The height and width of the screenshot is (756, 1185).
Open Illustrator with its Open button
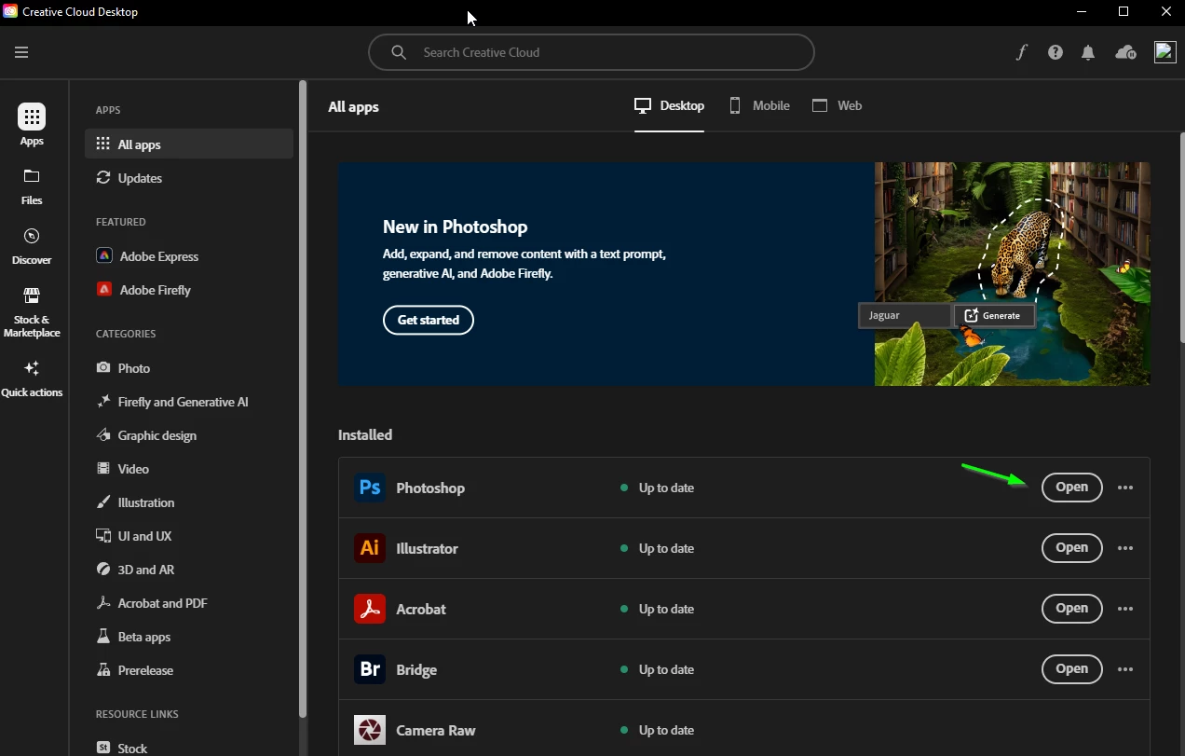(1071, 548)
